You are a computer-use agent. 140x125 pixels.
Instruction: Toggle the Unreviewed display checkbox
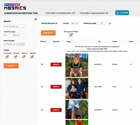coord(7,57)
